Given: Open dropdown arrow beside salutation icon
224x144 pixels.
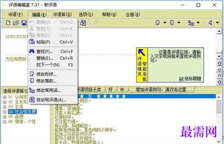Looking at the screenshot, I should click(x=165, y=23).
